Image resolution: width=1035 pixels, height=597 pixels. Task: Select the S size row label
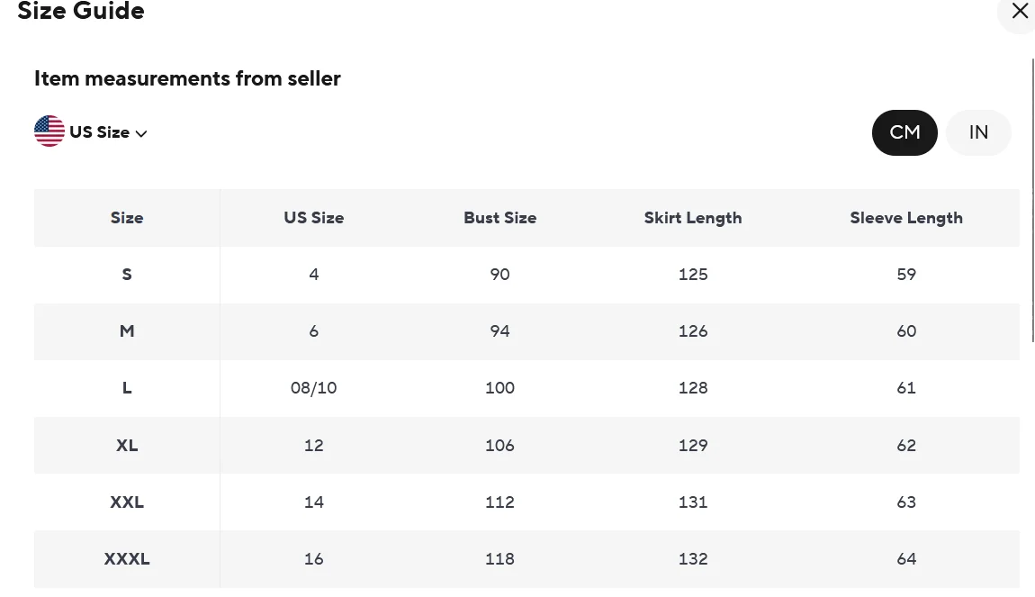[x=127, y=275]
